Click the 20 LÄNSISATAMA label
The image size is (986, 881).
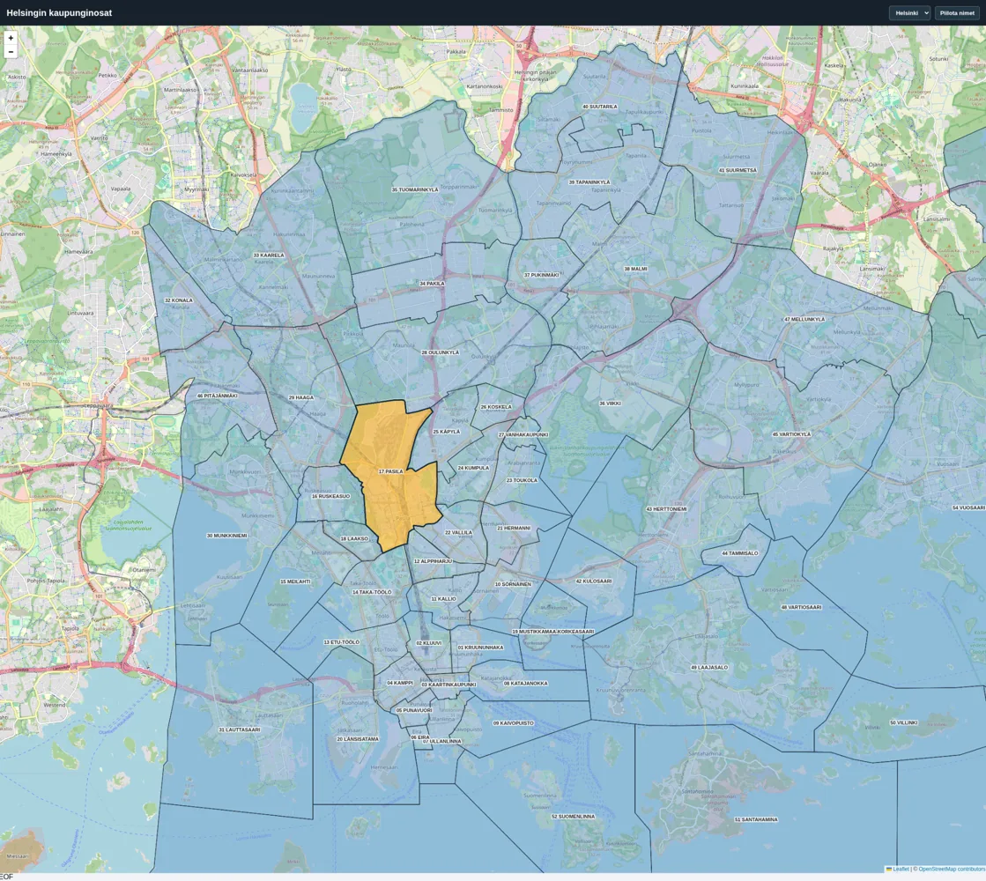[x=358, y=739]
